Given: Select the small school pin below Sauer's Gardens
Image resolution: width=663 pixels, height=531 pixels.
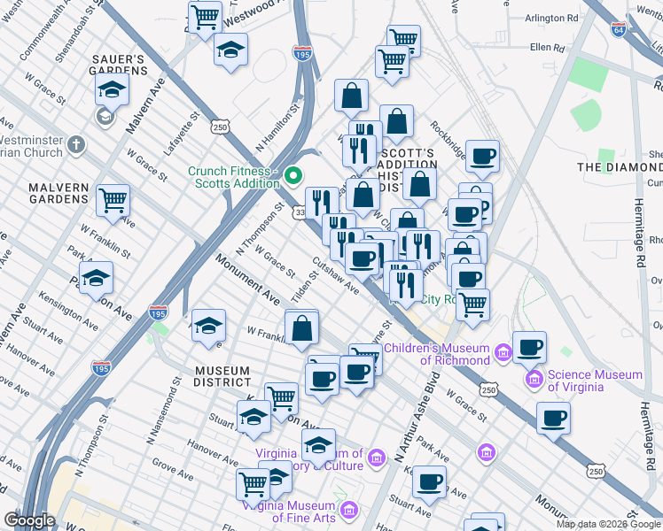Looking at the screenshot, I should [105, 117].
